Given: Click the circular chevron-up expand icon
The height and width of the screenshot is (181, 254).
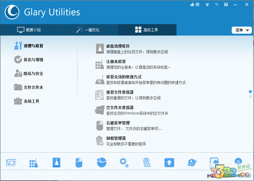Looking at the screenshot, I should pos(238,161).
